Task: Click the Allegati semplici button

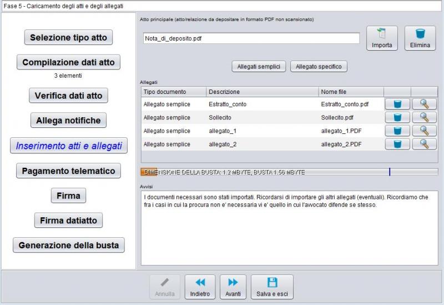Action: (259, 67)
